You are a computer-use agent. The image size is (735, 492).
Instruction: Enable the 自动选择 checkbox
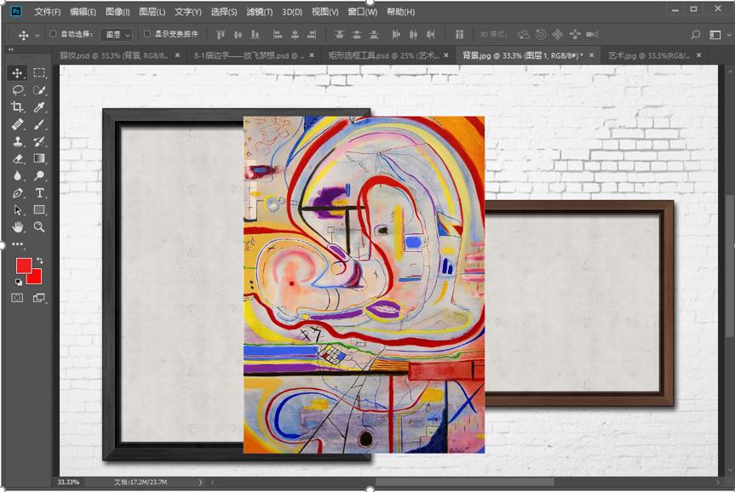(x=53, y=35)
